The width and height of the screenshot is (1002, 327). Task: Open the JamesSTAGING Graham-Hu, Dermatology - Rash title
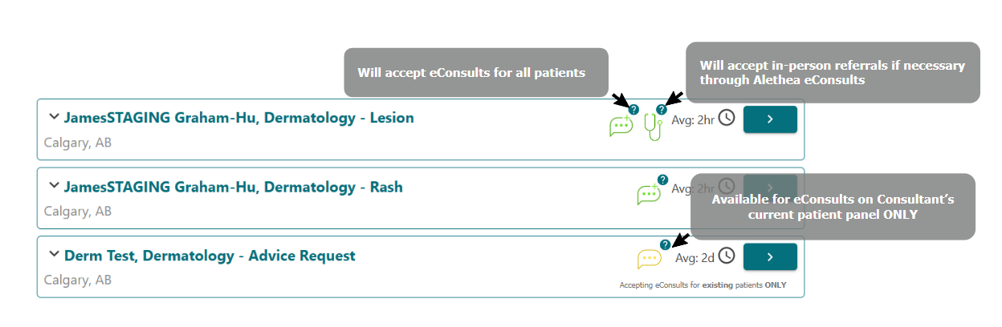(233, 188)
